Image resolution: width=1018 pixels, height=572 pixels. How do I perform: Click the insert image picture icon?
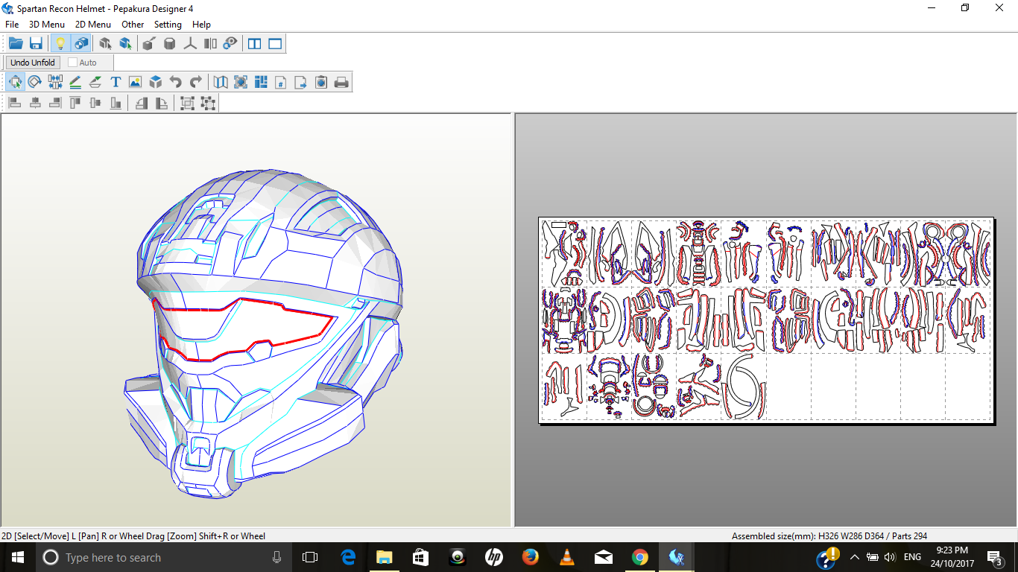135,82
